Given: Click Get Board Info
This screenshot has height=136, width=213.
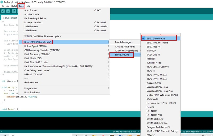Looking at the screenshot, I should 64,83.
